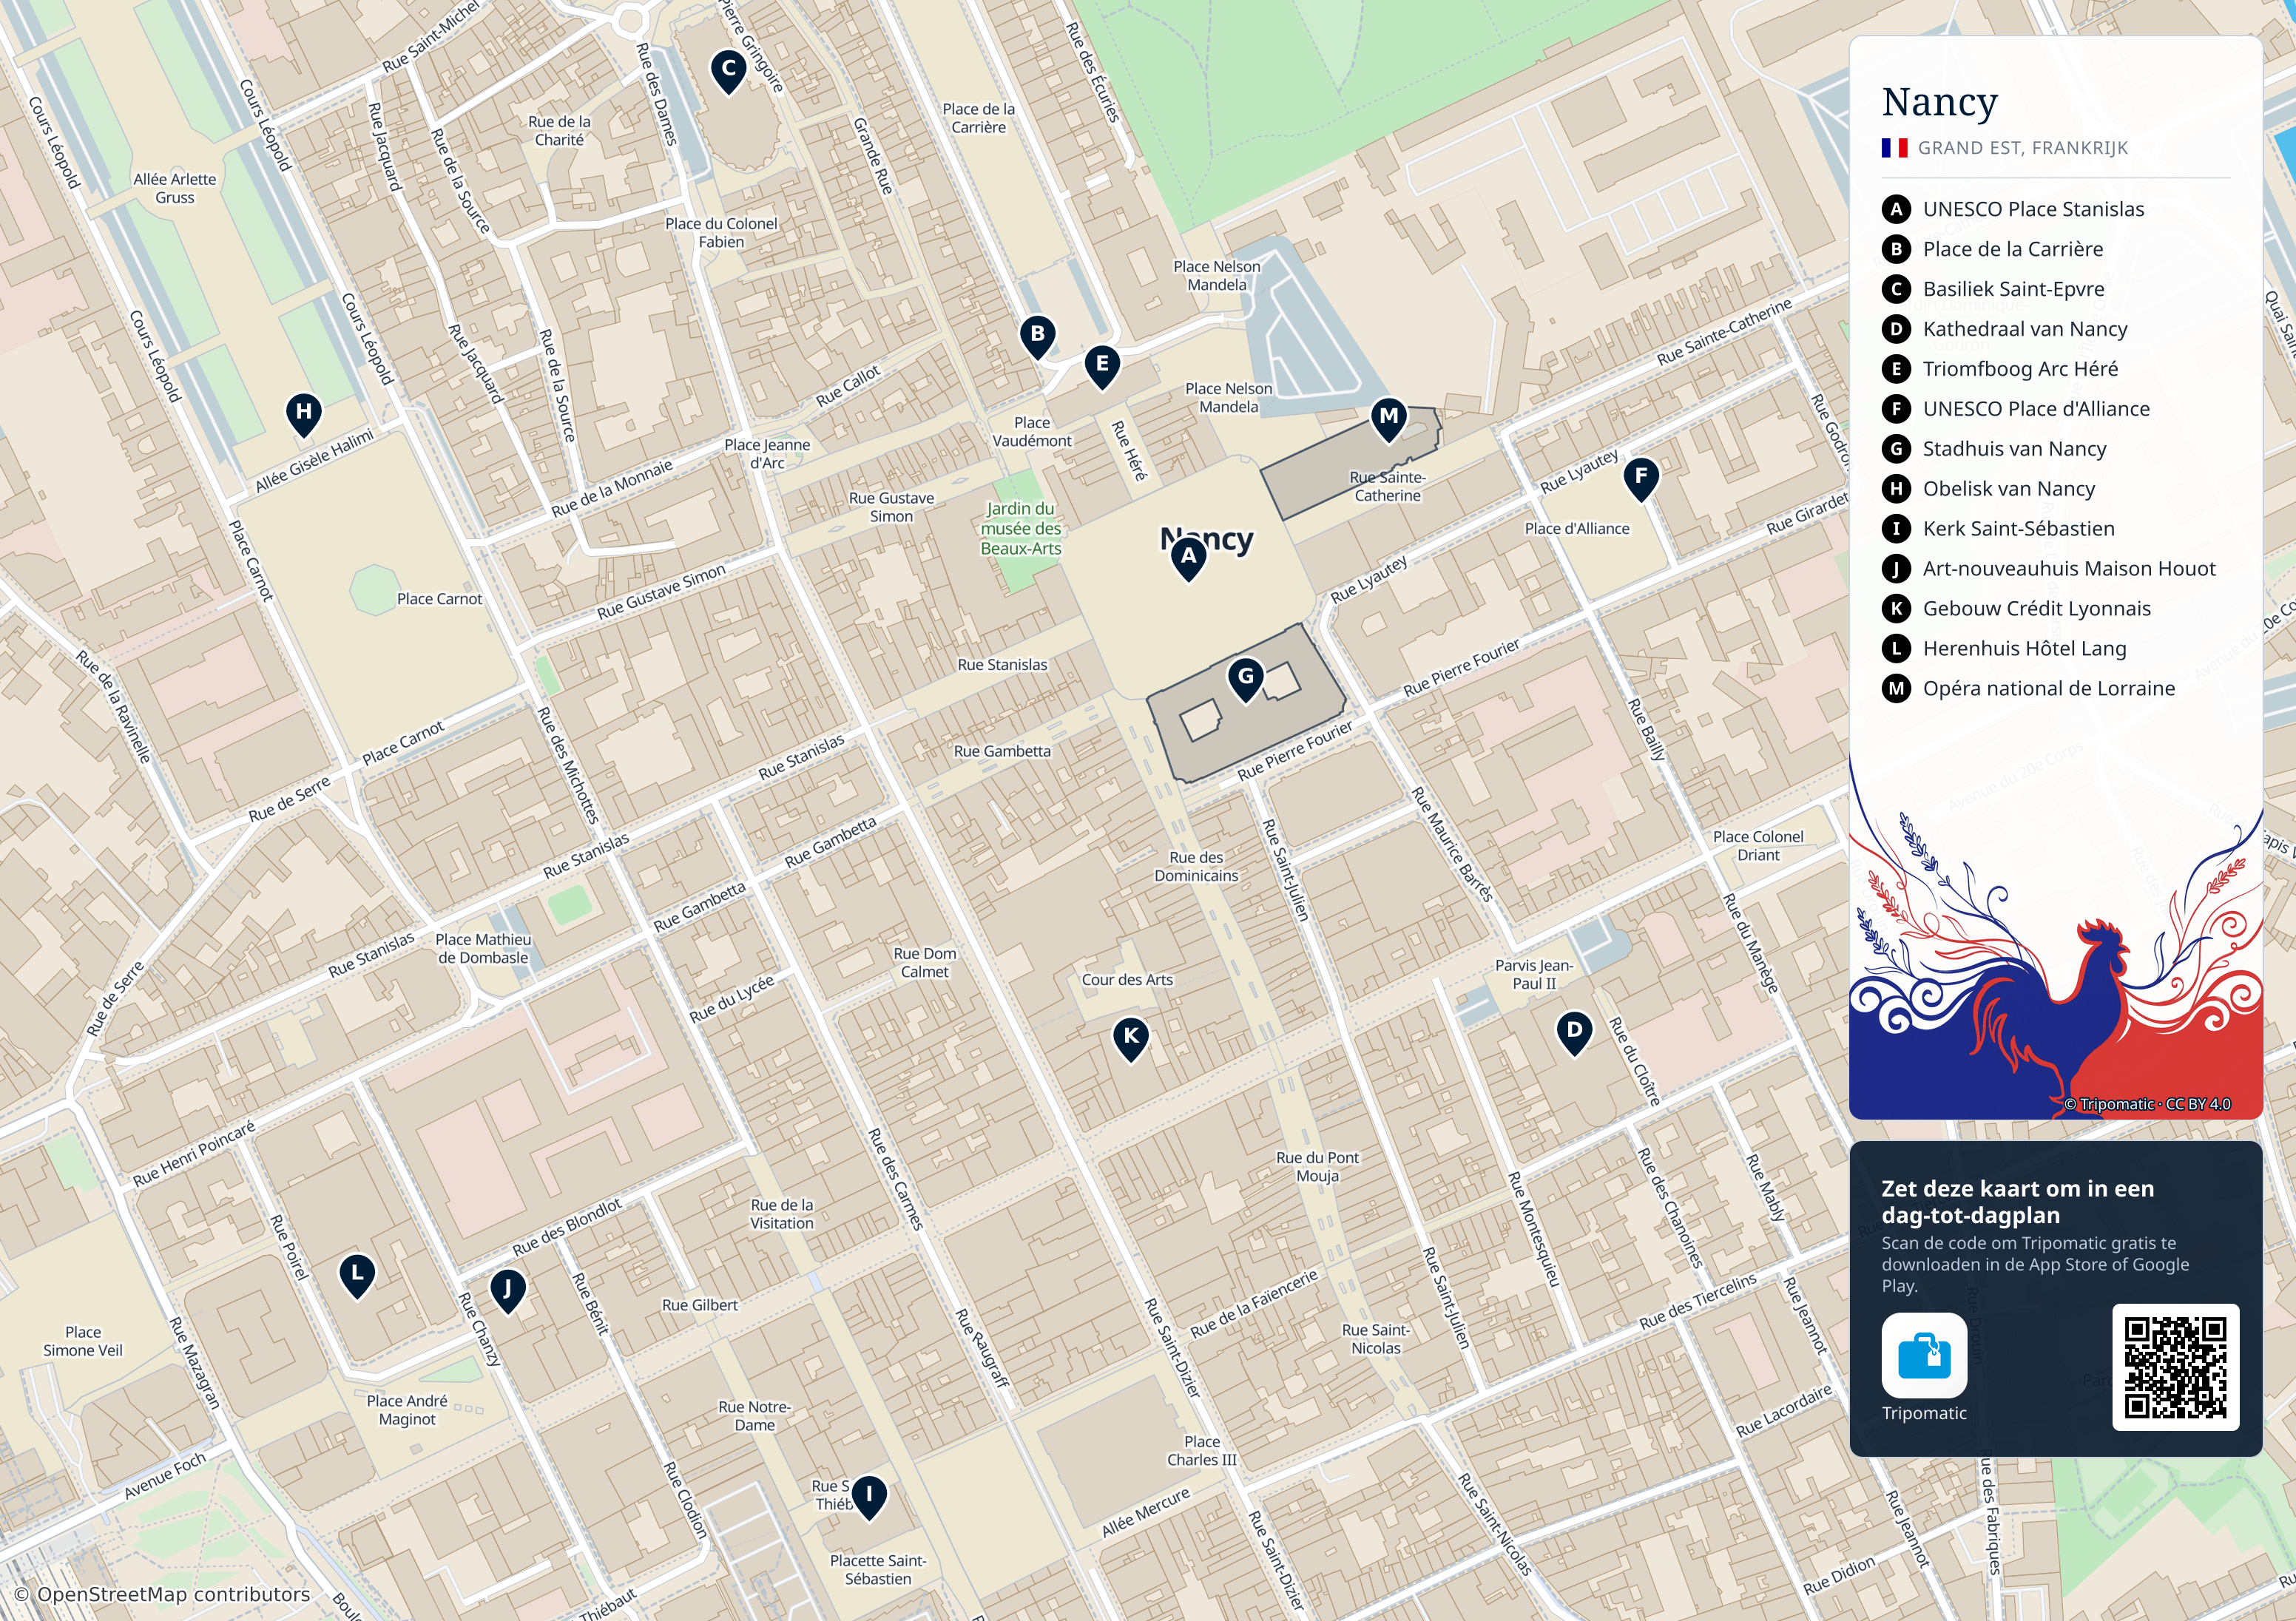The width and height of the screenshot is (2296, 1621).
Task: Click the 'Cour des Arts' map label
Action: click(1127, 980)
